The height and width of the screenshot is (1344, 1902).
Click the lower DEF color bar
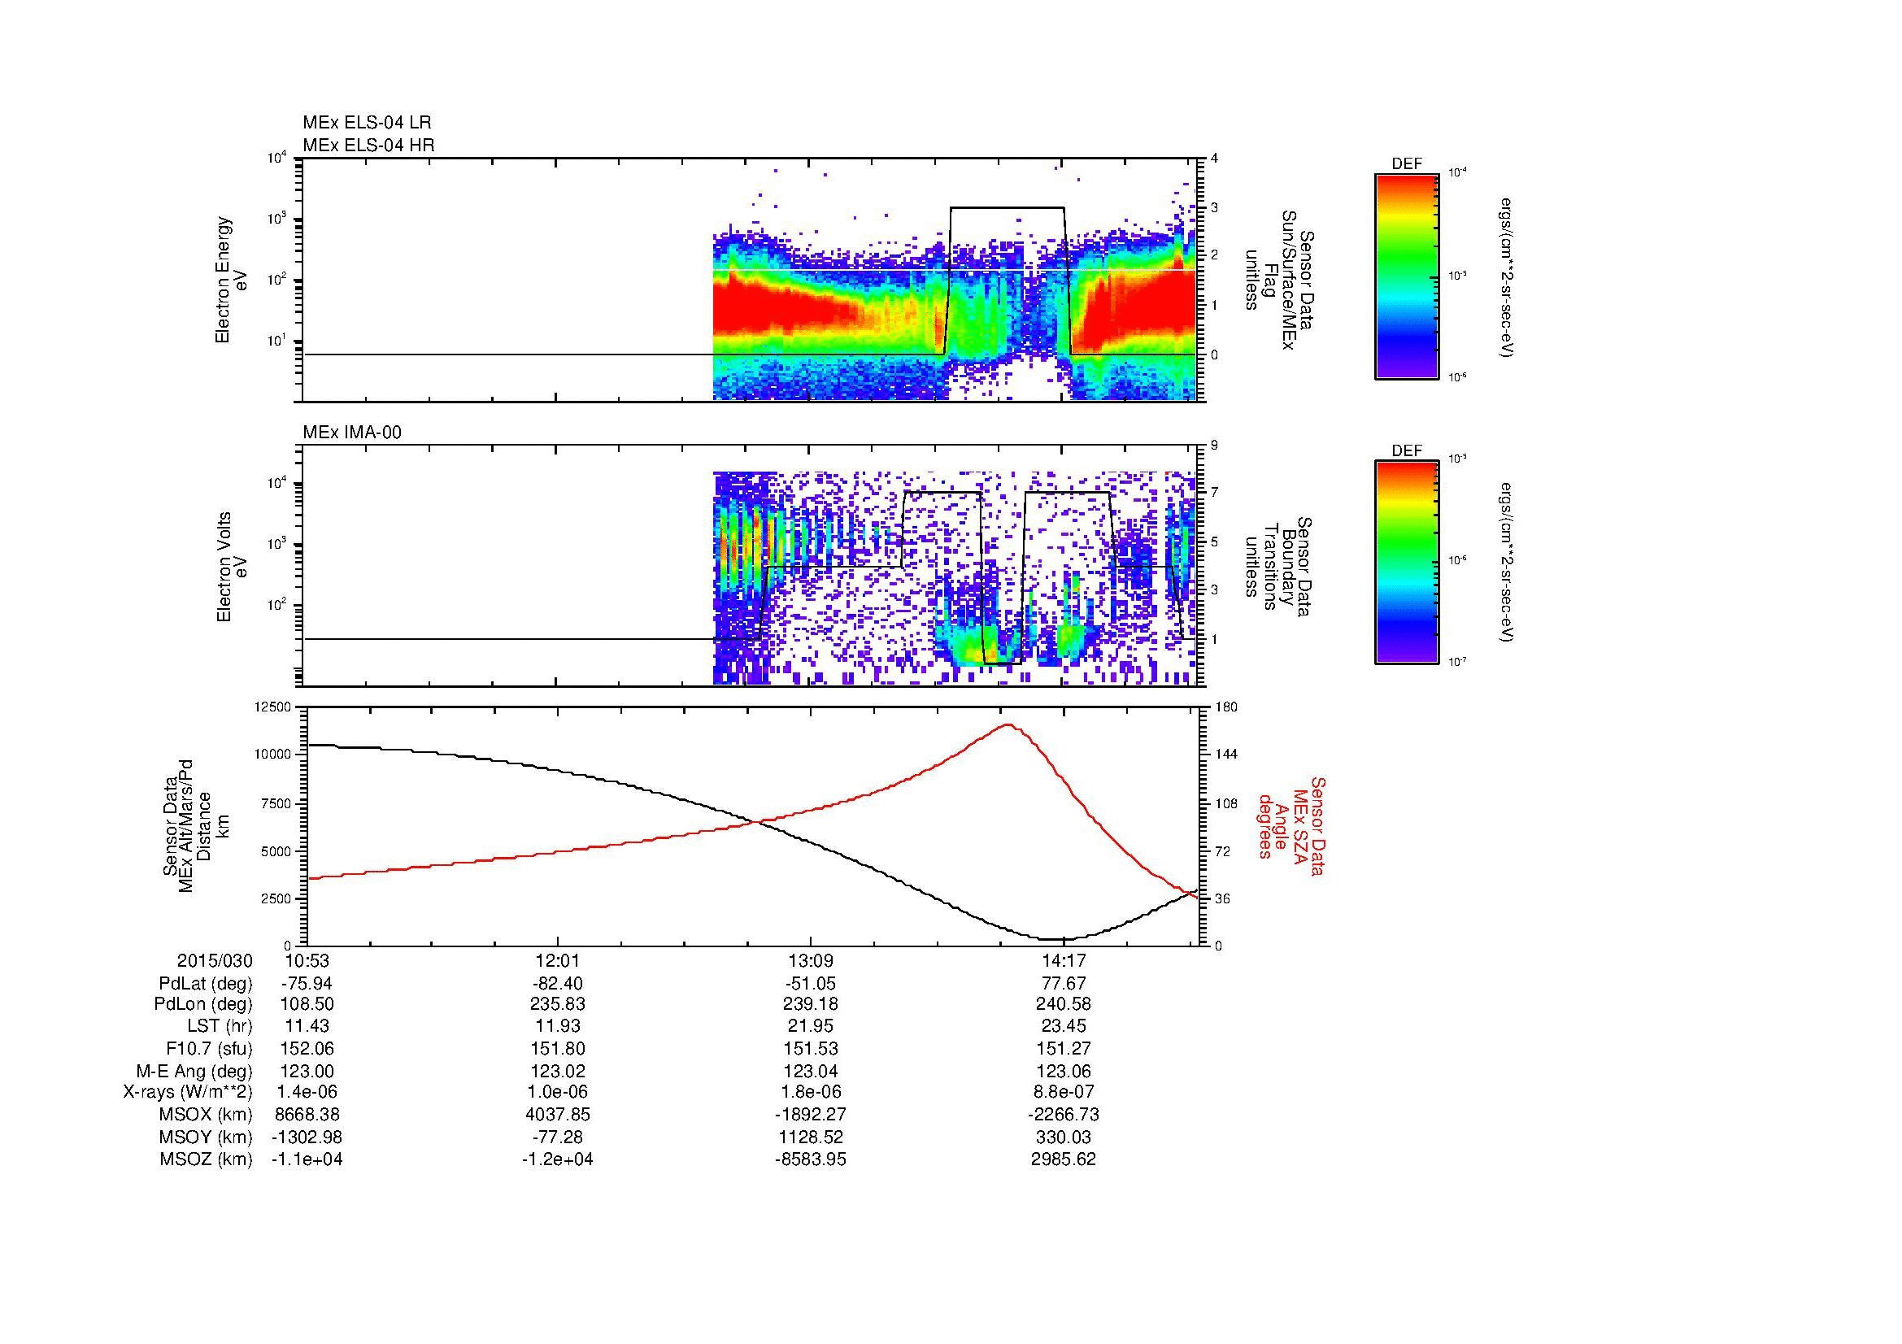(1407, 563)
